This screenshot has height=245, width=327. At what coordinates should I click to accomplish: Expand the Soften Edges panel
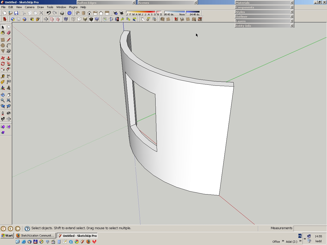(106, 3)
